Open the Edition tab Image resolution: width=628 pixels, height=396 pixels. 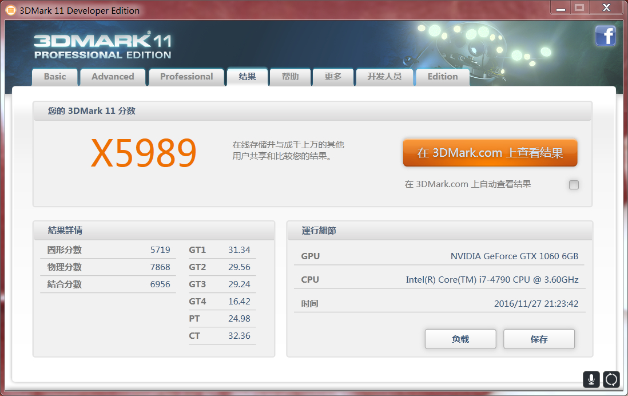pyautogui.click(x=443, y=77)
